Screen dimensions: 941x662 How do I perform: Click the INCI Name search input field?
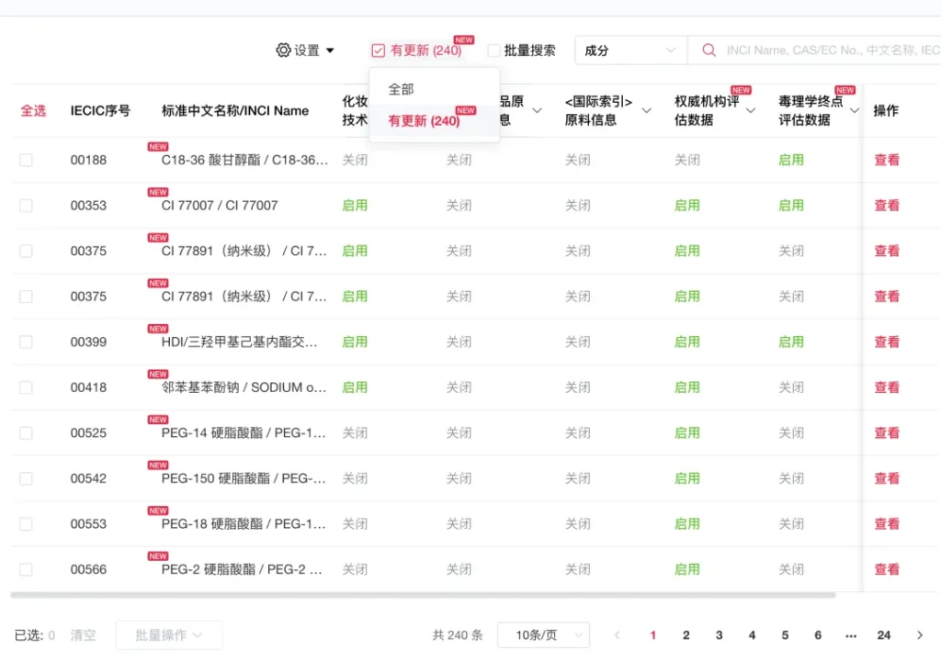827,50
